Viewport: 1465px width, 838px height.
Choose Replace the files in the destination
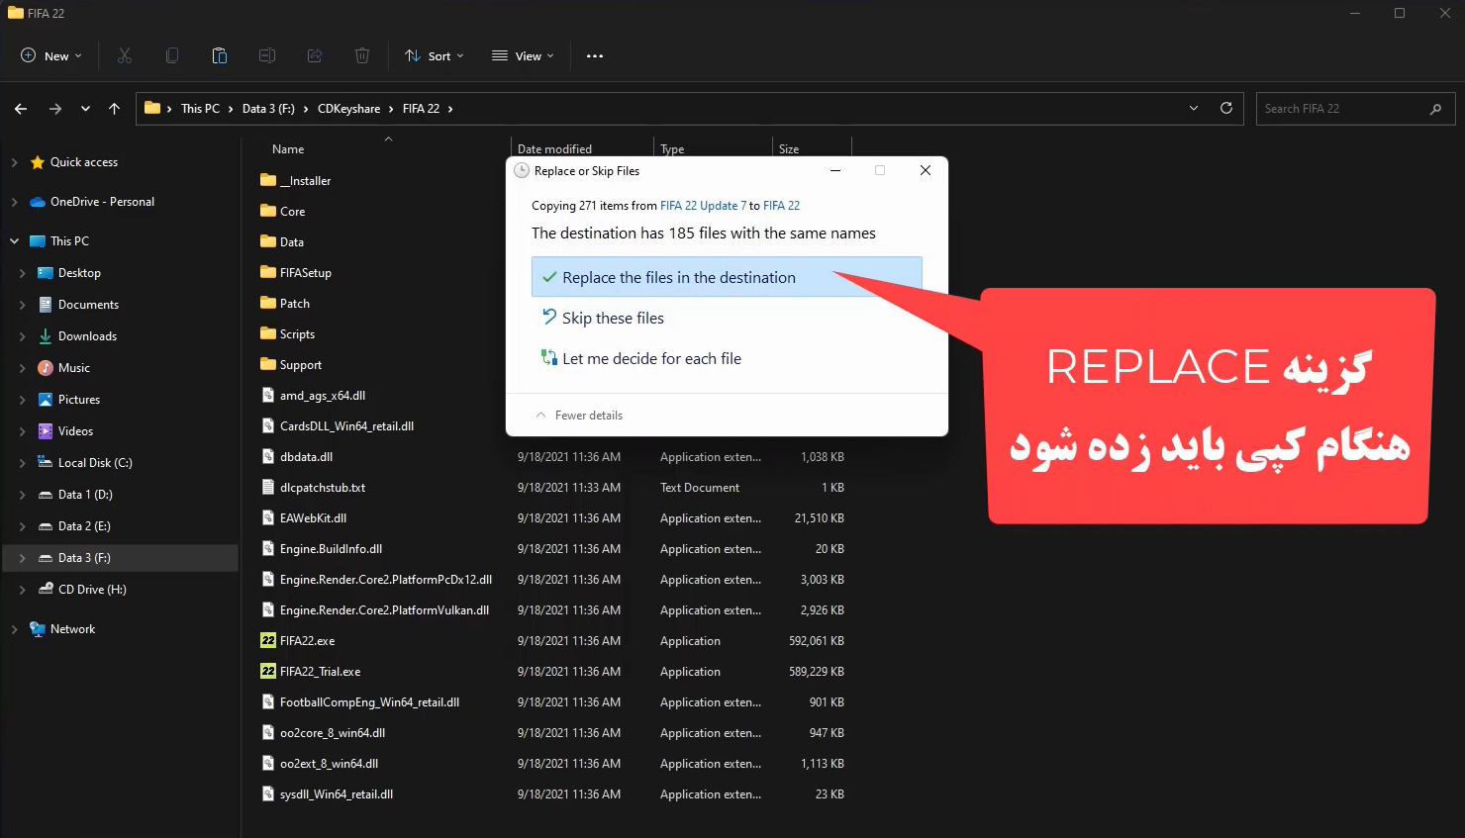coord(678,278)
